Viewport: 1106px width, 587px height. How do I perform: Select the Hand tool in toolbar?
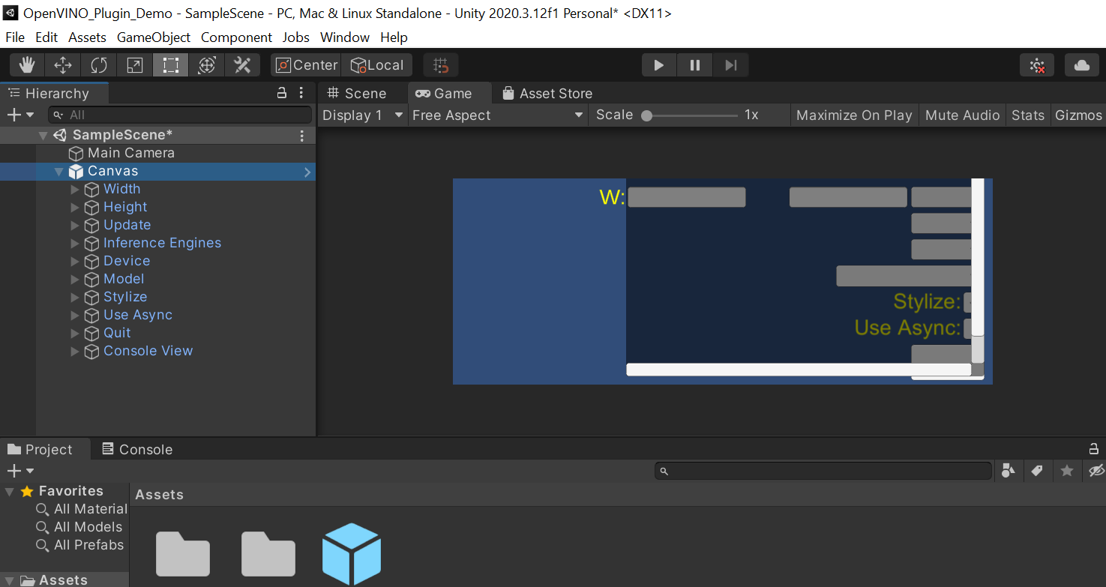pos(27,65)
